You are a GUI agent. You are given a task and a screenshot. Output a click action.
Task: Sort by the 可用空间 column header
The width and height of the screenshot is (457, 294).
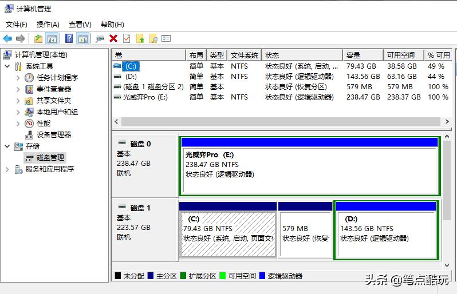tap(403, 55)
